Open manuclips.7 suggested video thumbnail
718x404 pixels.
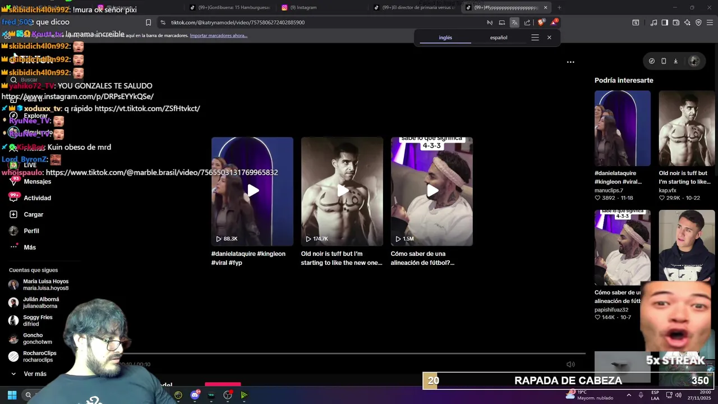click(623, 128)
